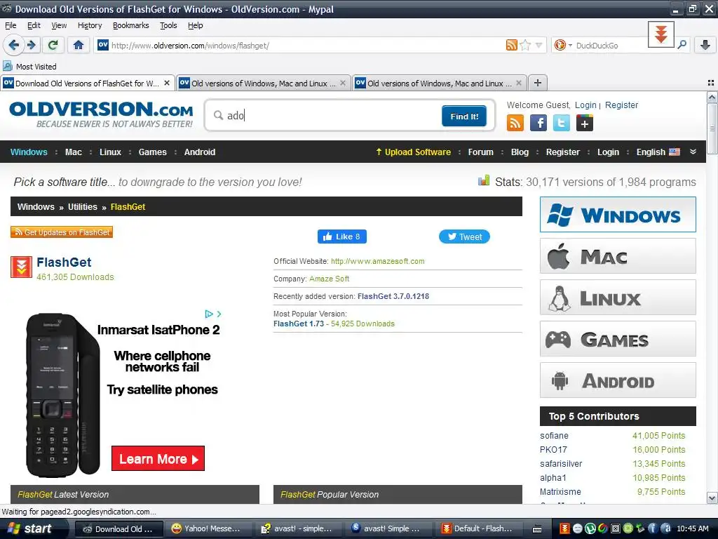Choose the Linux platform banner

click(x=618, y=298)
